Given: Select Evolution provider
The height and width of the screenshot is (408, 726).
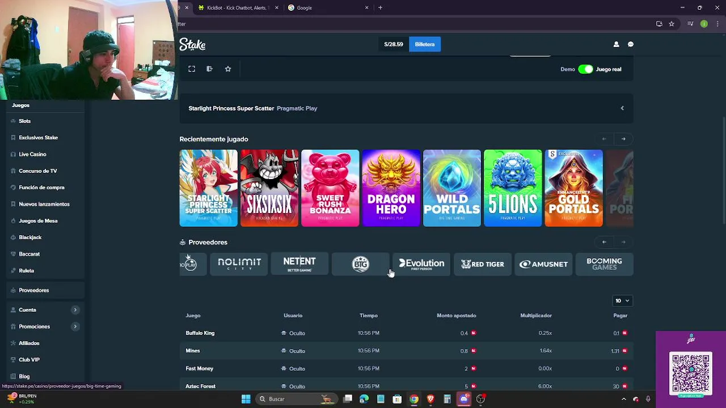Looking at the screenshot, I should click(x=421, y=264).
